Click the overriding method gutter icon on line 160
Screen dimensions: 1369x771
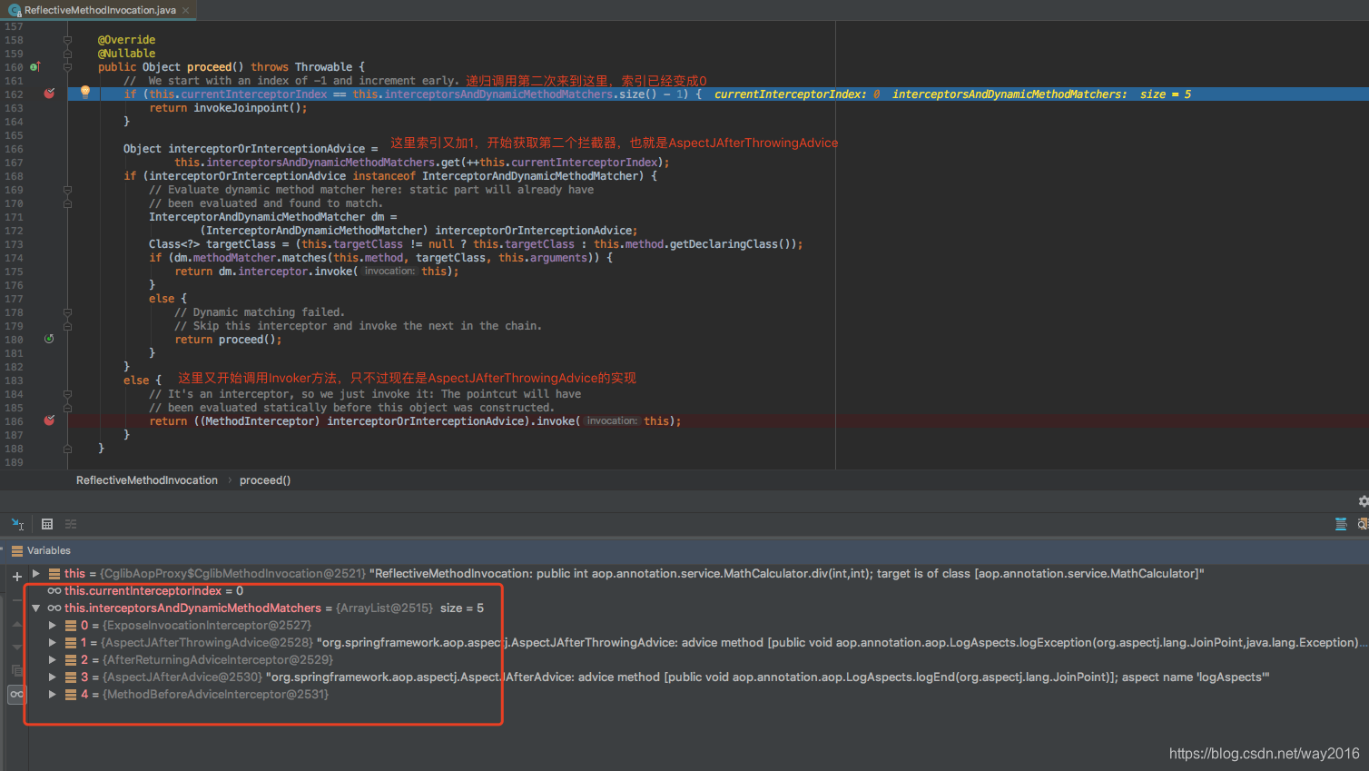click(x=34, y=67)
